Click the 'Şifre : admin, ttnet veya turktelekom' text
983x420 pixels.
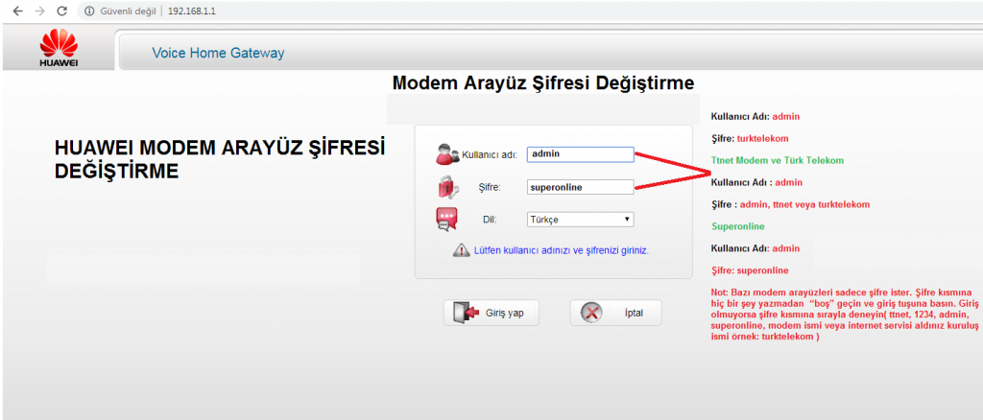[x=790, y=204]
